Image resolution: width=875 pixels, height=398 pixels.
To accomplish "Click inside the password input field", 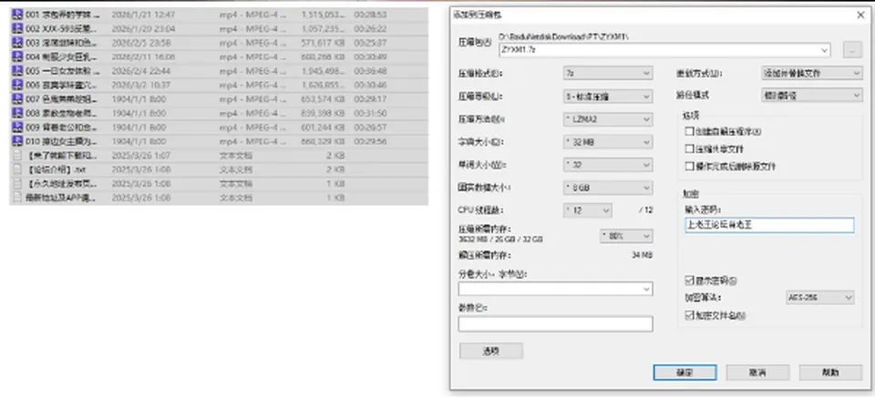I will pos(769,225).
